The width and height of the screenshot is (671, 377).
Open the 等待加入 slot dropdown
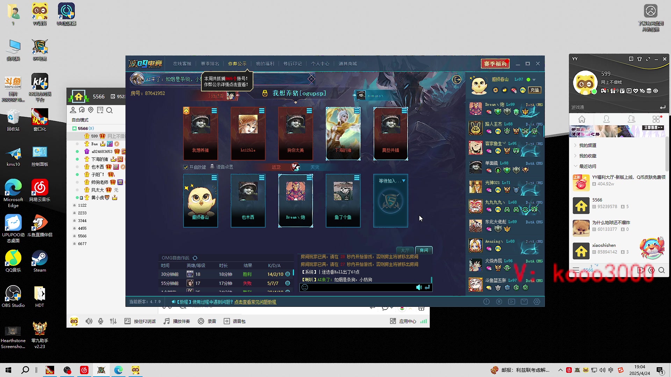click(x=404, y=181)
